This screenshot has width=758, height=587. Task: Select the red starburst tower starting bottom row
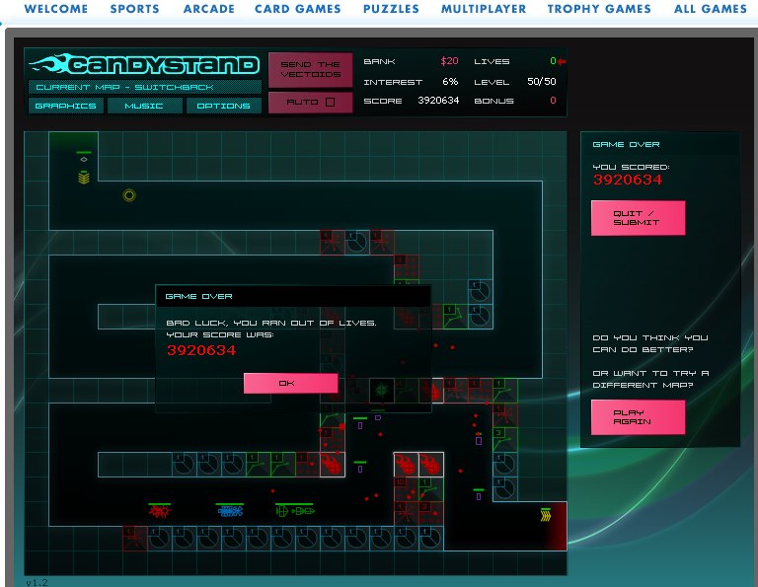pyautogui.click(x=135, y=539)
